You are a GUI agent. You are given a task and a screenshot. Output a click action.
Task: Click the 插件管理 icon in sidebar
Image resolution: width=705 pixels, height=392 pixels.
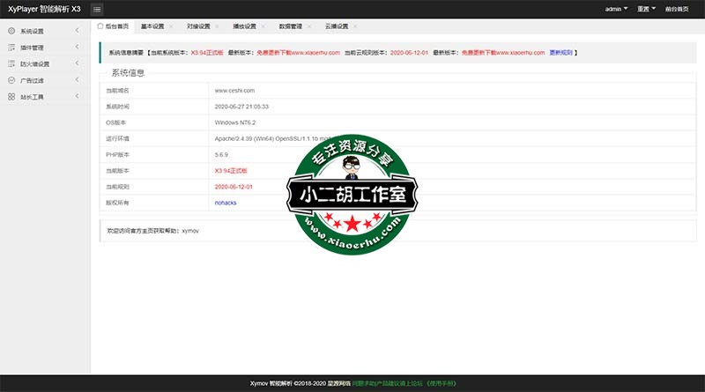11,47
